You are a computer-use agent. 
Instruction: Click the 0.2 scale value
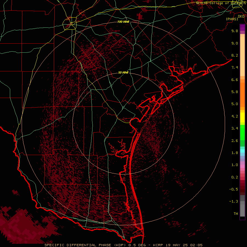235,177
